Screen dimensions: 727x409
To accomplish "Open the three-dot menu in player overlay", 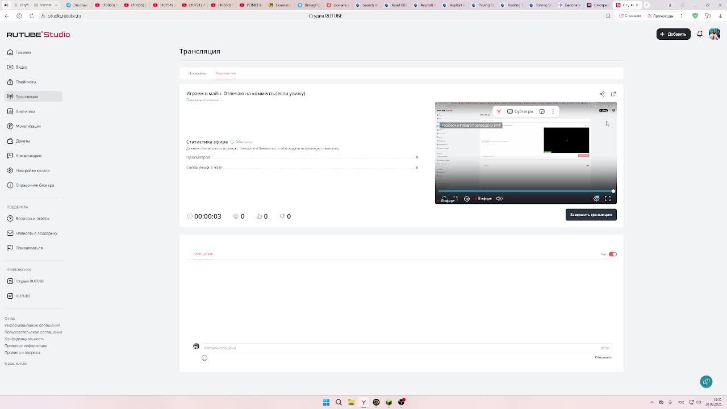I will coord(553,111).
